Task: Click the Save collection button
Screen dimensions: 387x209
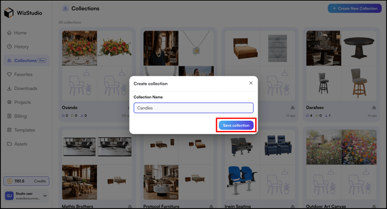Action: pyautogui.click(x=236, y=125)
